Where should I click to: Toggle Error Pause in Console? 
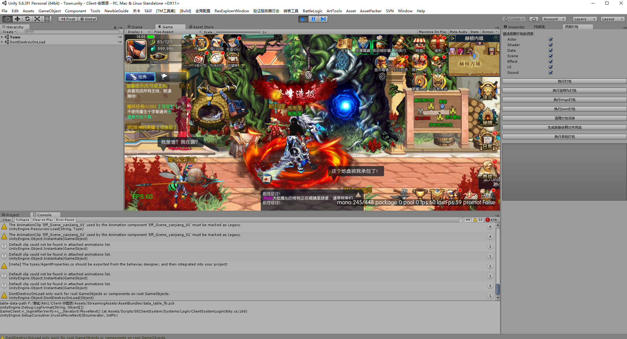coord(65,220)
